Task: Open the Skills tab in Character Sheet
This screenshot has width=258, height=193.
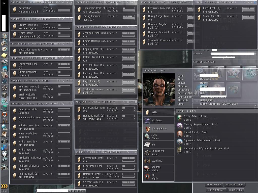Action: click(159, 112)
